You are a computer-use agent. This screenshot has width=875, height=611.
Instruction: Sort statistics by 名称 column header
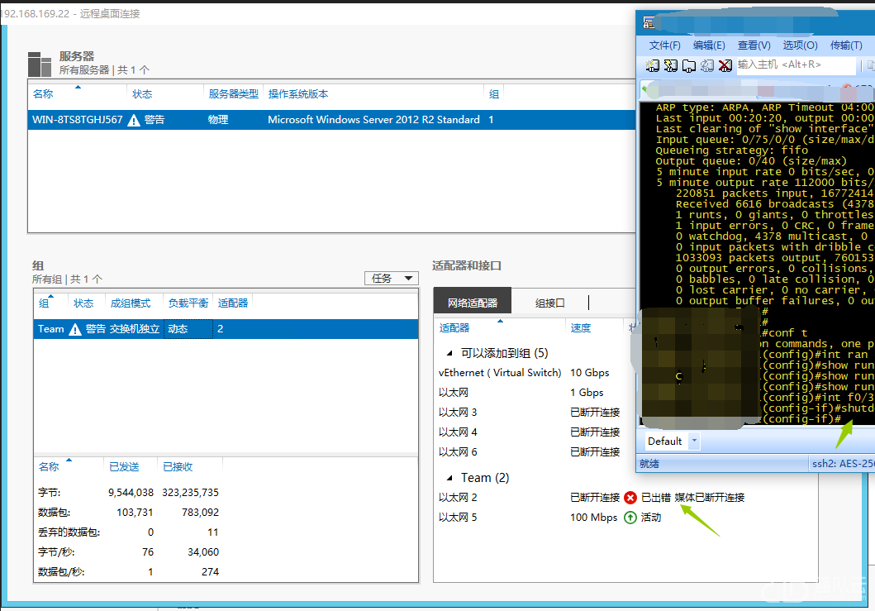click(49, 466)
